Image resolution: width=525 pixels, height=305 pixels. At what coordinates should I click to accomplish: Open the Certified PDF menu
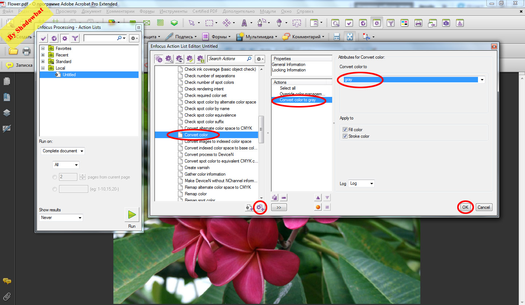pos(205,11)
